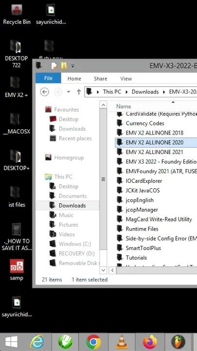The height and width of the screenshot is (351, 197).
Task: Select the ._HOW TO SAVE IT AS file icon
Action: point(17,237)
